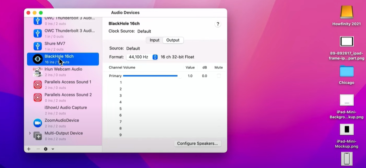Select iShowU Audio Capture device

tap(63, 110)
